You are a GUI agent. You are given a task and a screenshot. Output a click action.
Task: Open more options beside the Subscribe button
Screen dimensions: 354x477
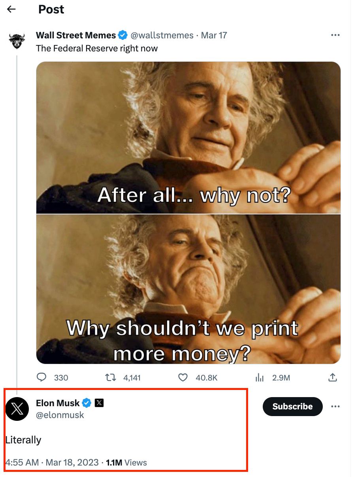335,406
